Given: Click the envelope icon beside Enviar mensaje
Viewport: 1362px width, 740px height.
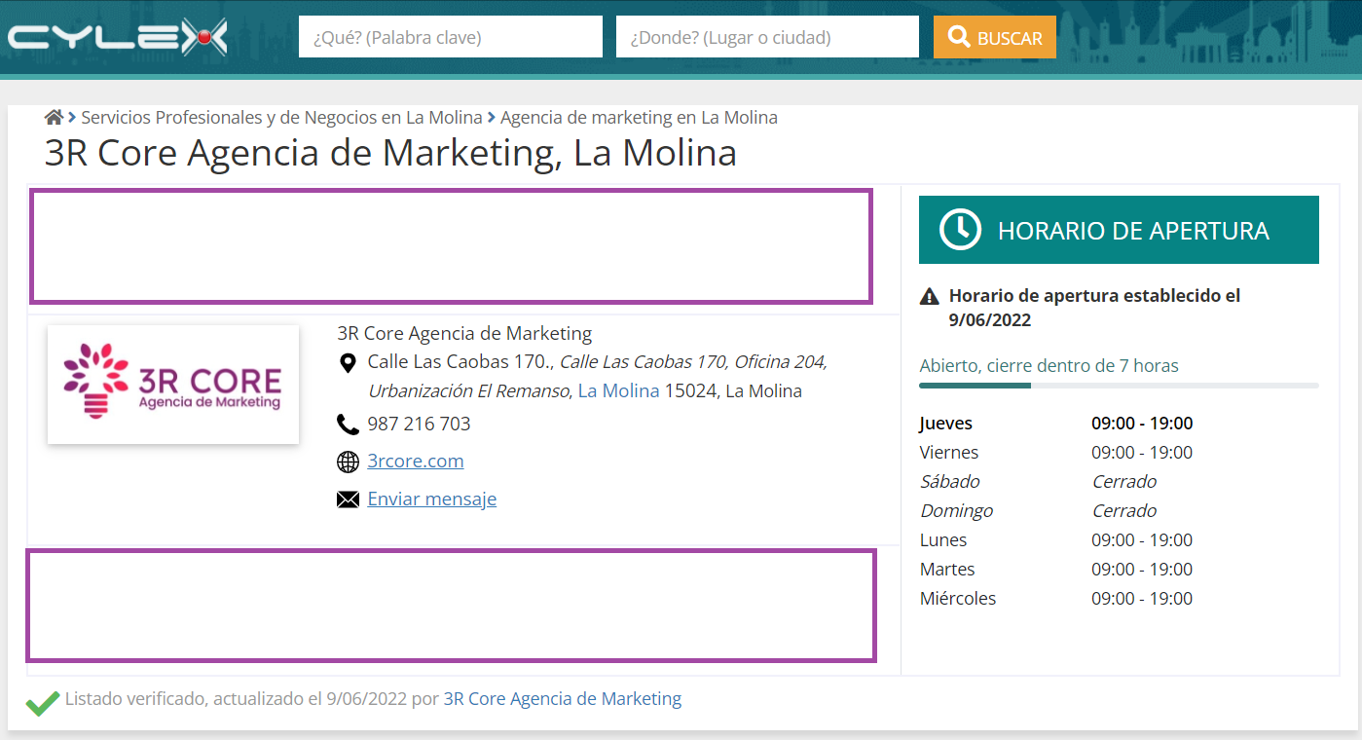Looking at the screenshot, I should pyautogui.click(x=348, y=499).
